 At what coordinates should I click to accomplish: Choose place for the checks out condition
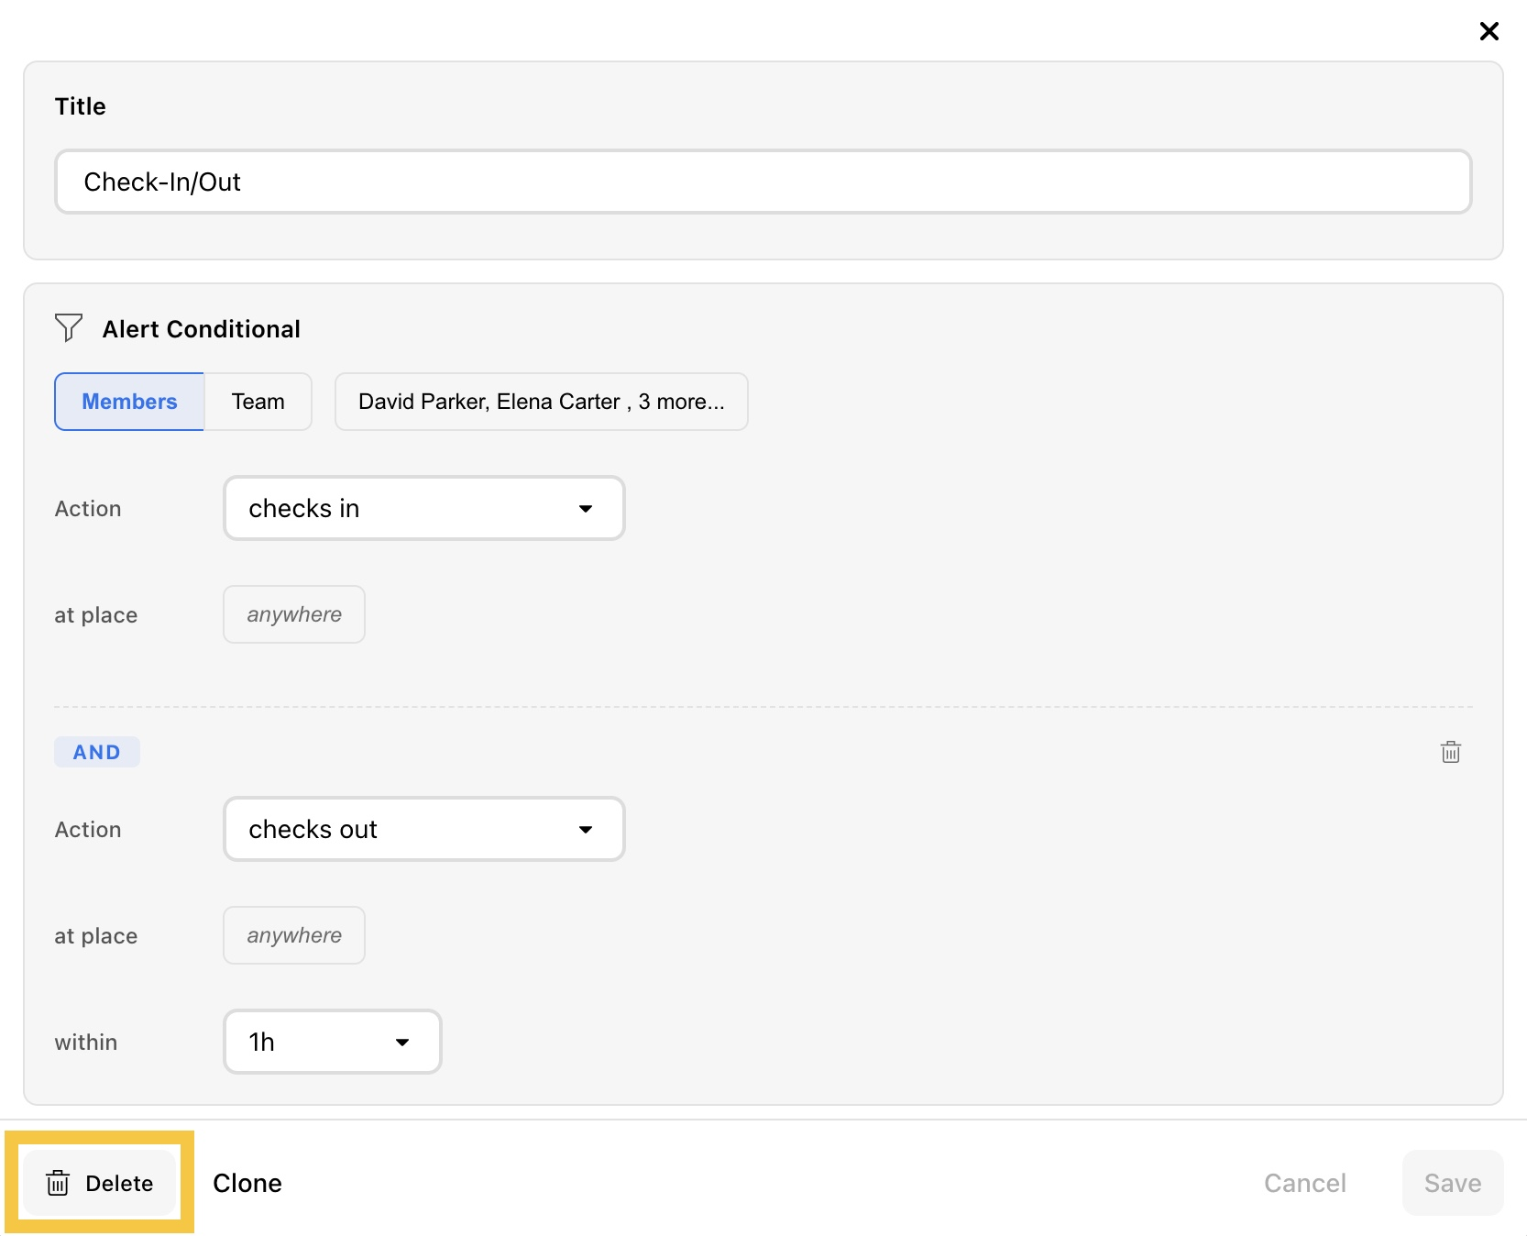coord(294,935)
